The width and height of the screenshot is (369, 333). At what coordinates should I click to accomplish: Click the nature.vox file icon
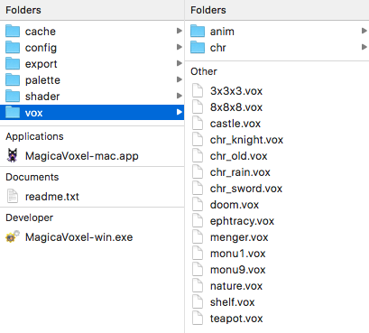(x=198, y=285)
